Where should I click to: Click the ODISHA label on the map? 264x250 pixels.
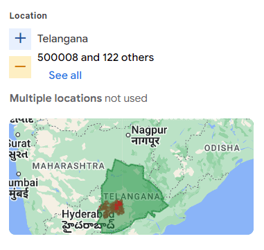point(222,148)
